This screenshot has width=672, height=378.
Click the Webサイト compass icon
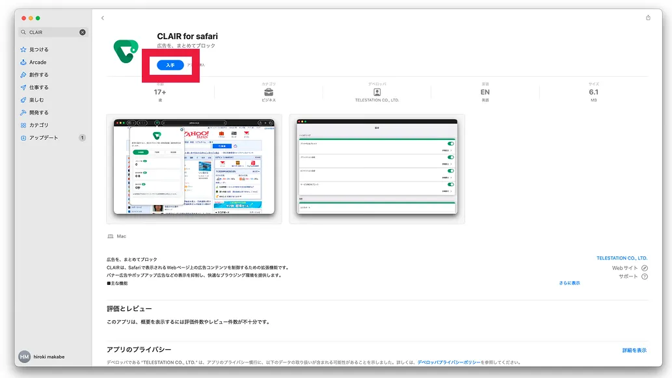pyautogui.click(x=645, y=268)
